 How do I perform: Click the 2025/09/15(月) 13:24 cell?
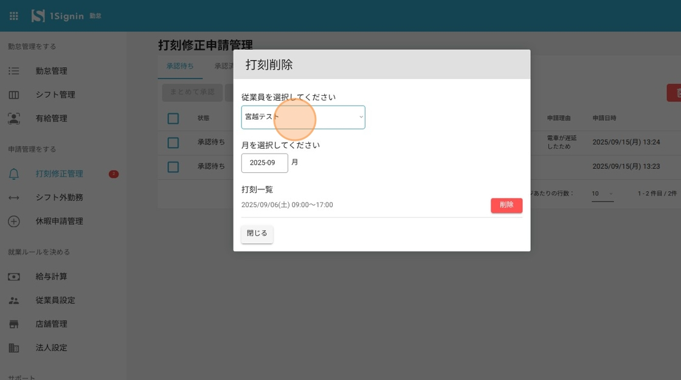(x=626, y=142)
